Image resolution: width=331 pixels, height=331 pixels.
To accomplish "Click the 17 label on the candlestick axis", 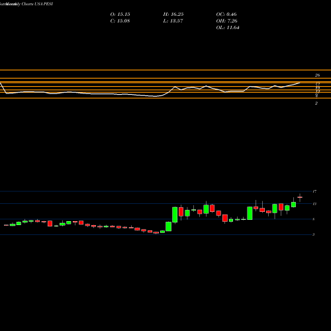I will tap(314, 191).
